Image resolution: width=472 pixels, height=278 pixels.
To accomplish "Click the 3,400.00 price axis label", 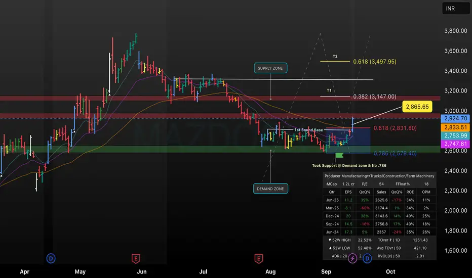I will point(456,71).
